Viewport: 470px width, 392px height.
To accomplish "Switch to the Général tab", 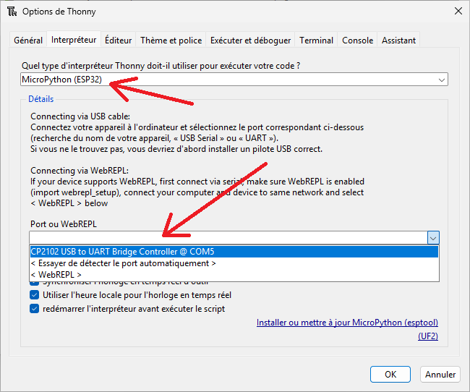I will [x=28, y=41].
